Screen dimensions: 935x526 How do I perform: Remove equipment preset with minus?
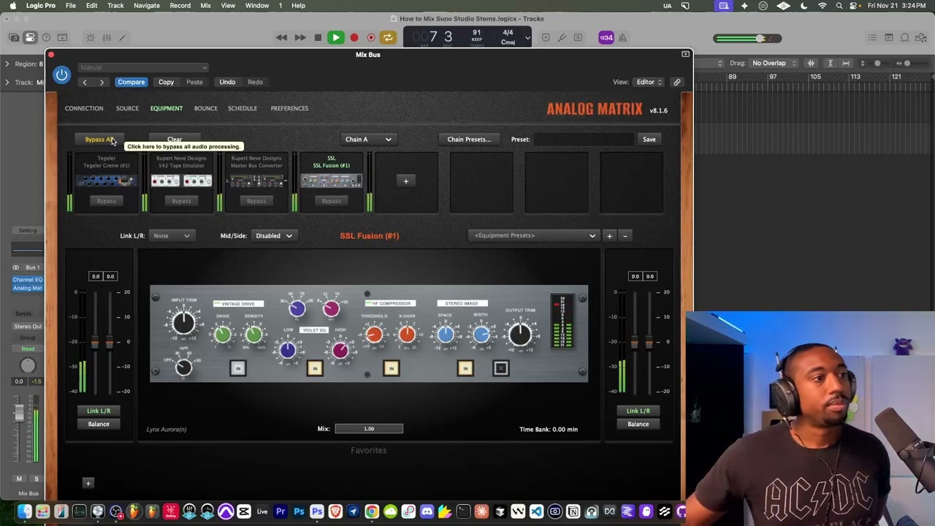[x=625, y=236]
